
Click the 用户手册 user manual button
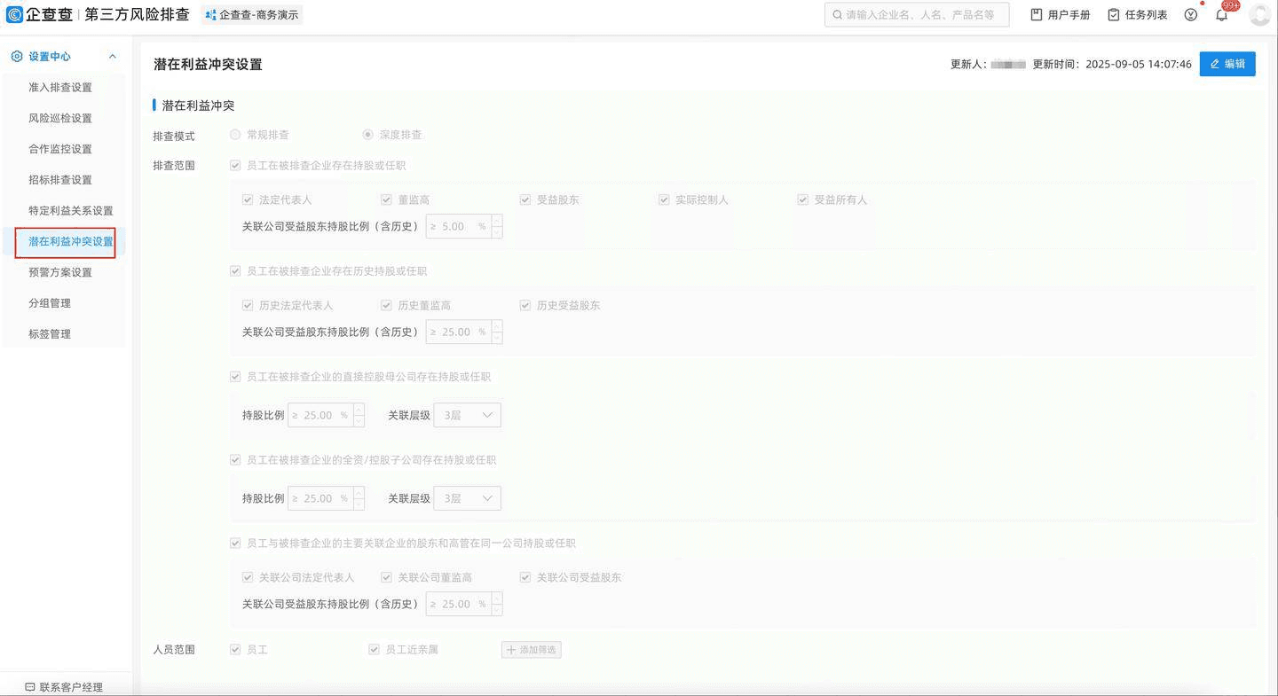(1061, 15)
